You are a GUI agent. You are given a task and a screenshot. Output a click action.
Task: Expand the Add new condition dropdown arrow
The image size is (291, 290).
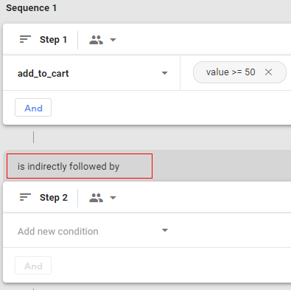[165, 230]
